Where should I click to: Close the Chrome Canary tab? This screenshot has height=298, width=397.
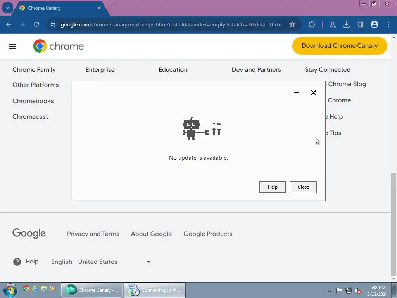tap(99, 8)
